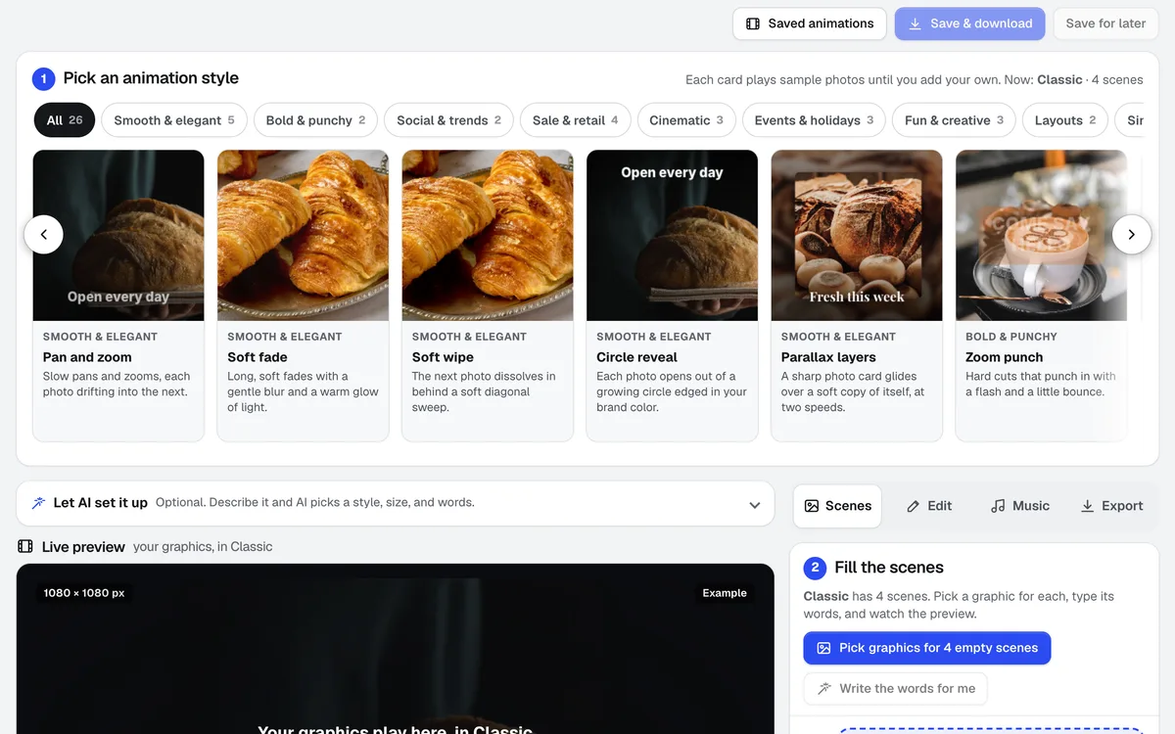1175x734 pixels.
Task: Switch to the Scenes tab
Action: tap(837, 506)
